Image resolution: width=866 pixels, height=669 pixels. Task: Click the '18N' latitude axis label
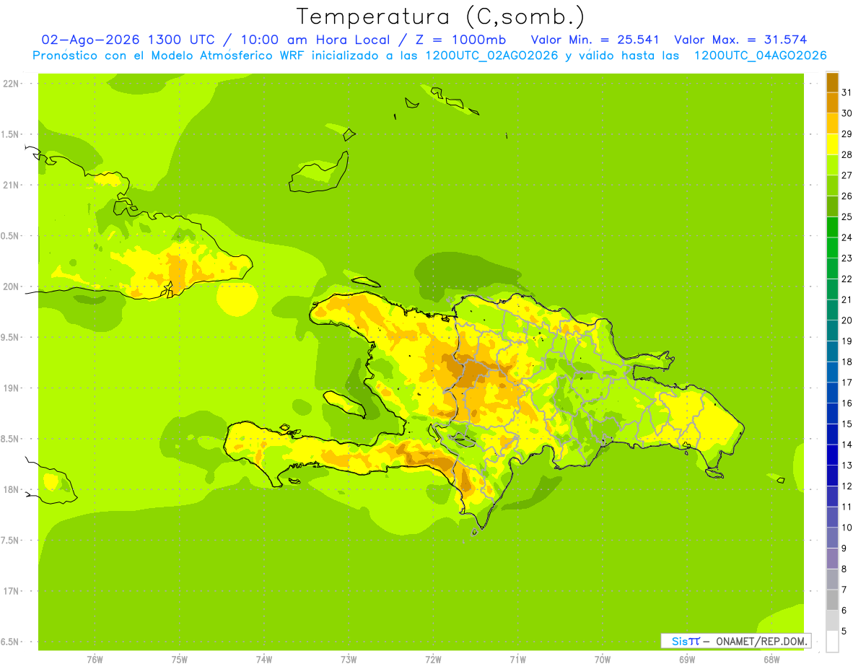(x=11, y=489)
